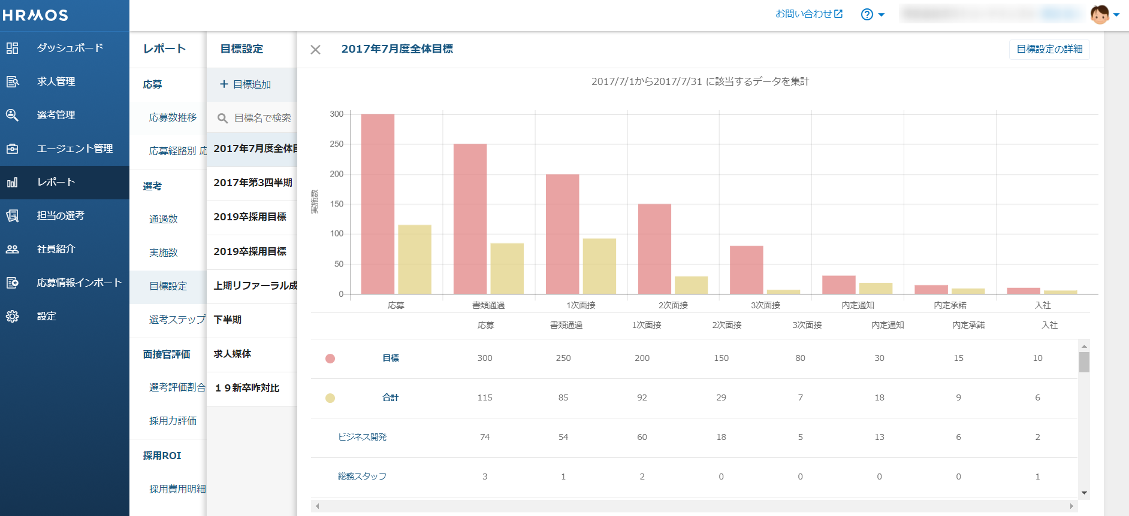The image size is (1129, 516).
Task: Click the 社員紹介 people icon
Action: point(13,249)
